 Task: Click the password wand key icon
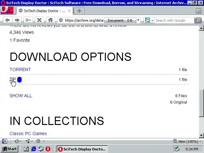click(28, 20)
